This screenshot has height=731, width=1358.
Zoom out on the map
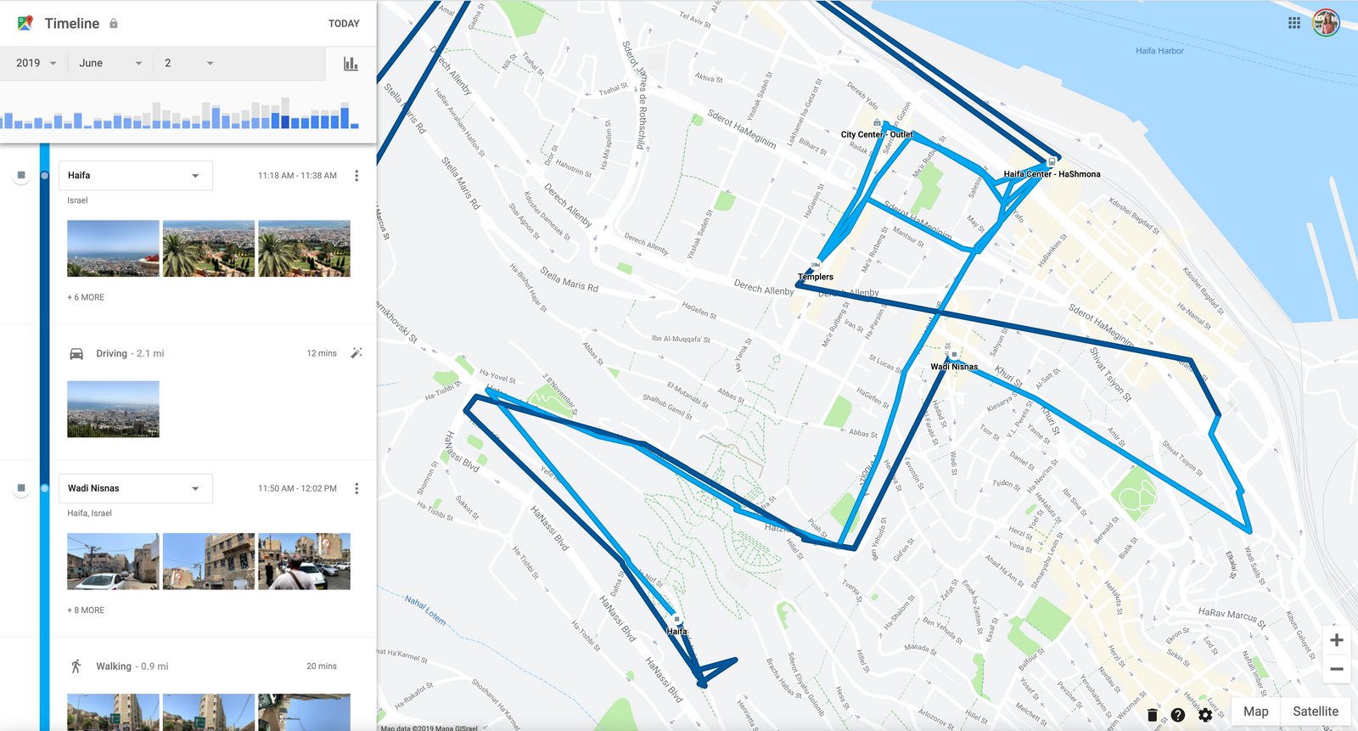1336,669
